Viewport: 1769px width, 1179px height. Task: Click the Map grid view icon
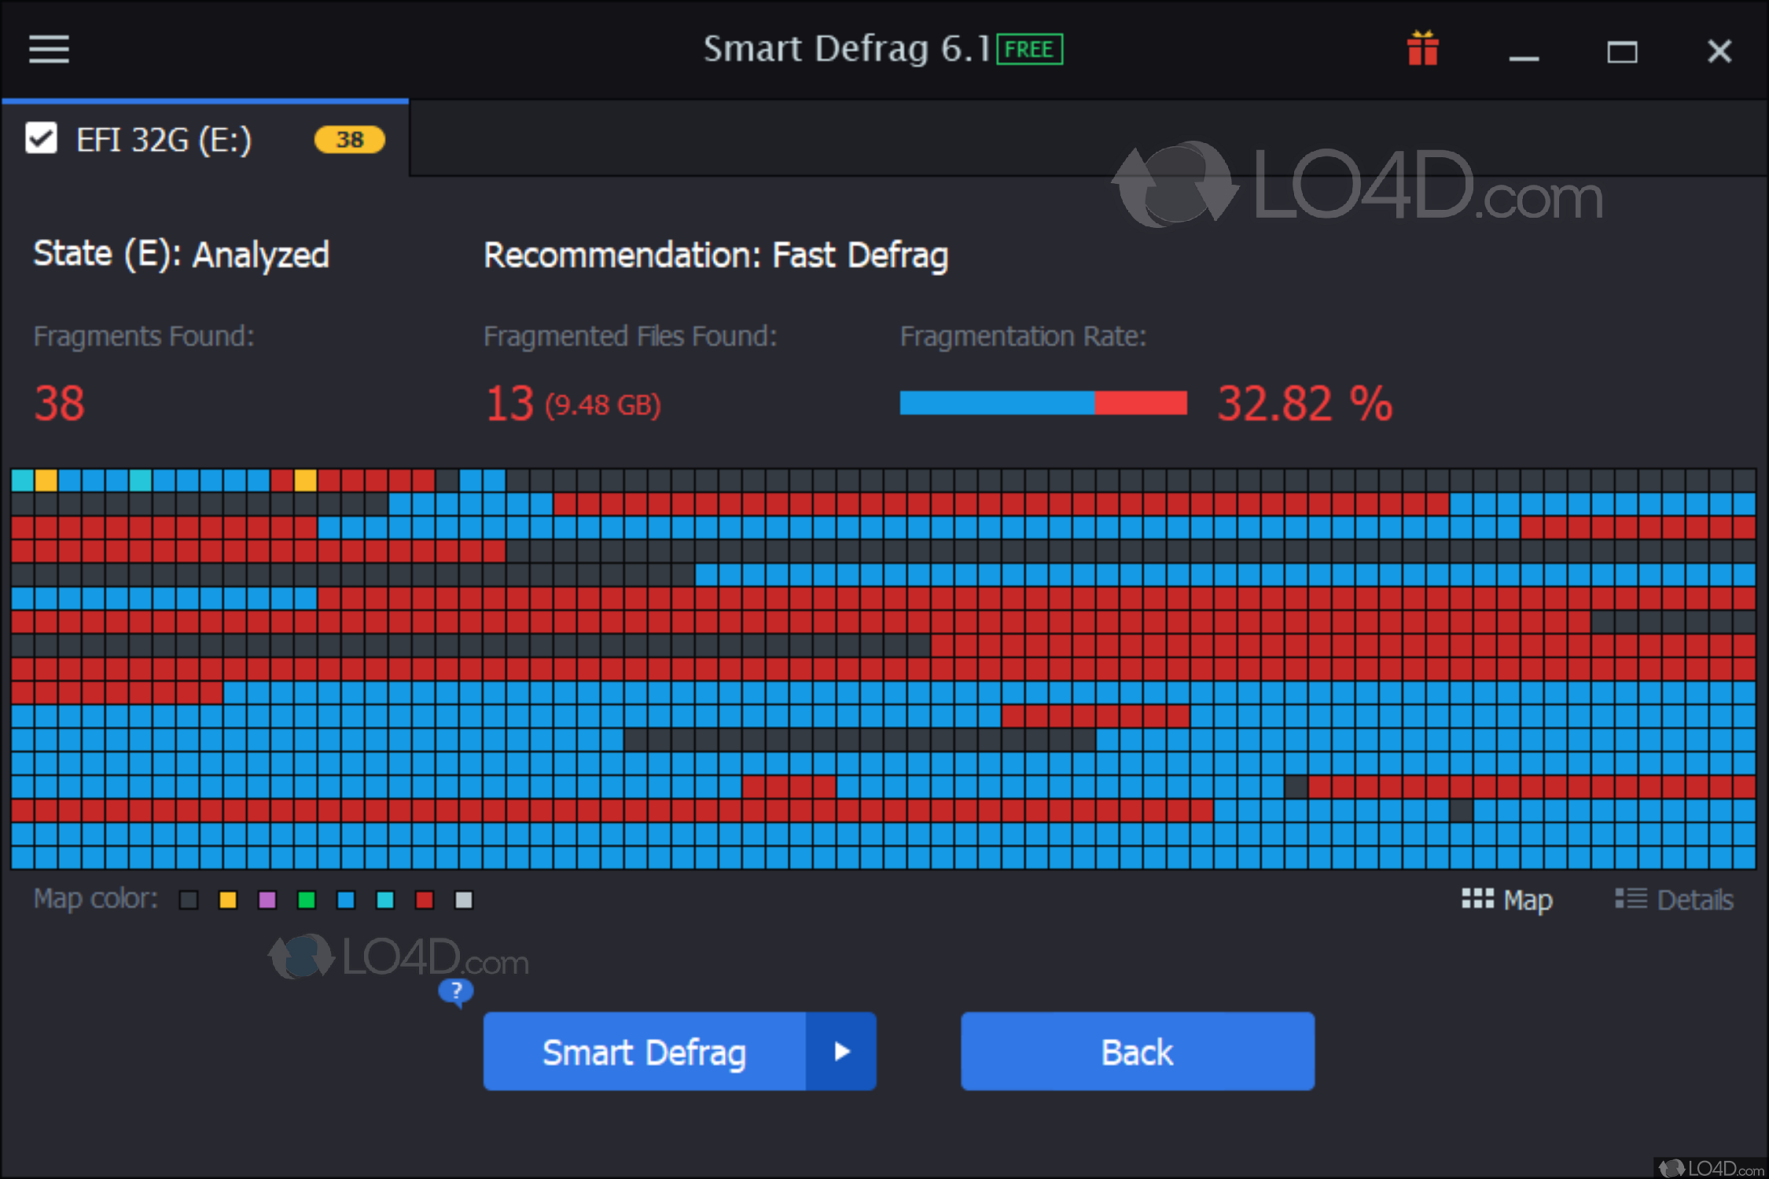[x=1477, y=898]
